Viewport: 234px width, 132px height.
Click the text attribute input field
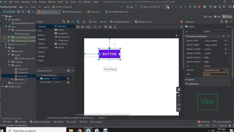(216, 74)
